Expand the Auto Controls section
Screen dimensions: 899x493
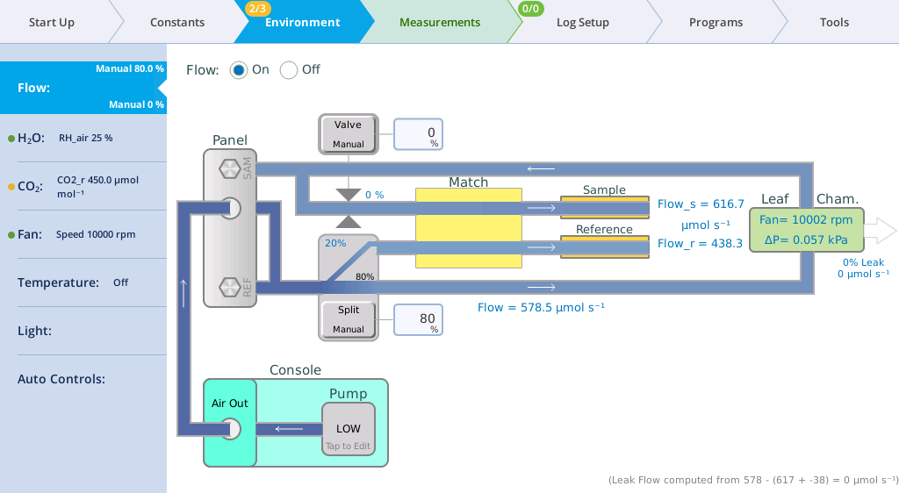point(83,379)
